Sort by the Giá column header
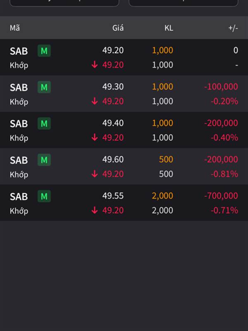The height and width of the screenshot is (331, 248). click(x=118, y=28)
